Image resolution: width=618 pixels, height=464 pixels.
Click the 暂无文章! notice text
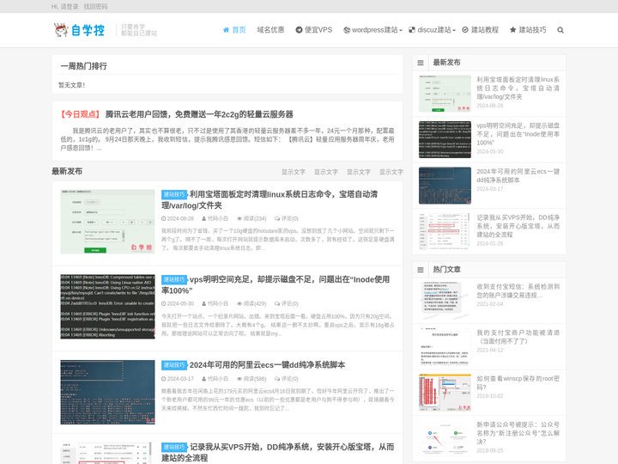click(71, 85)
